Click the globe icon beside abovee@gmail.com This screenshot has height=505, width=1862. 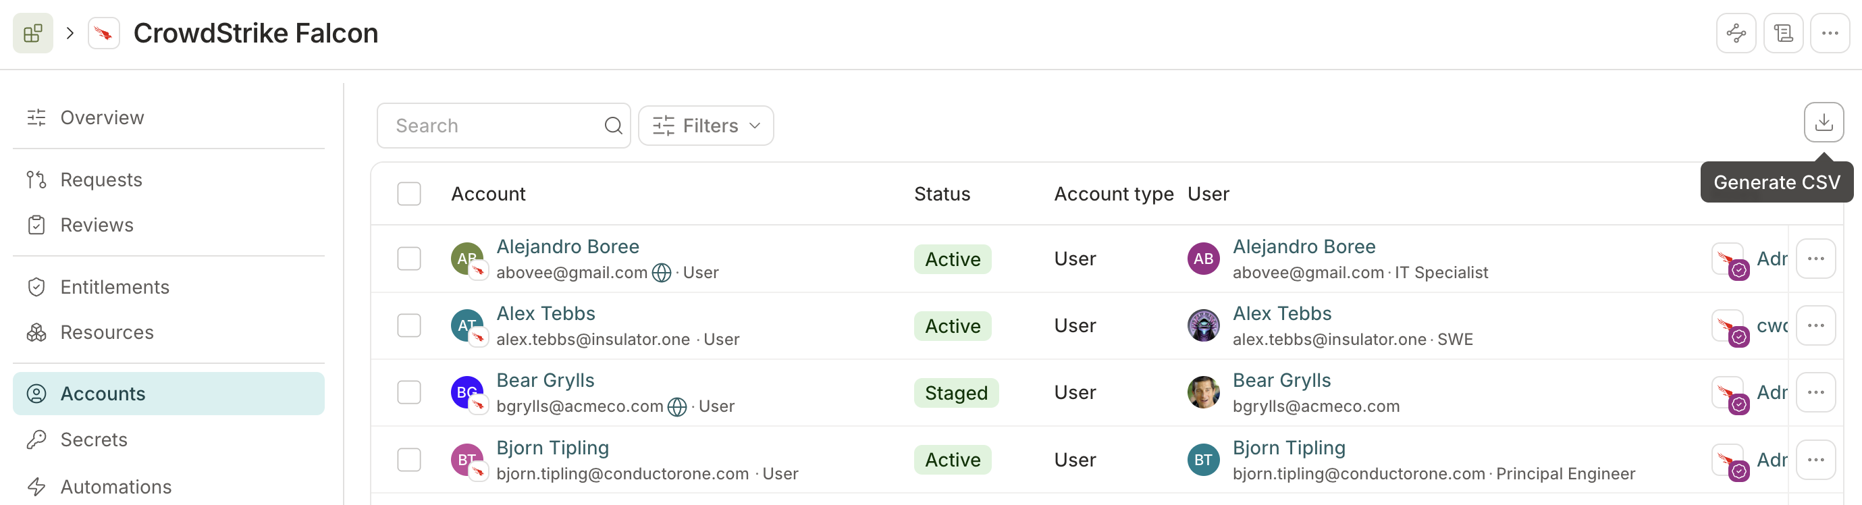click(662, 272)
